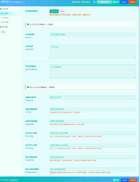
Task: Click the blue restore button in header
Action: coord(124,2)
